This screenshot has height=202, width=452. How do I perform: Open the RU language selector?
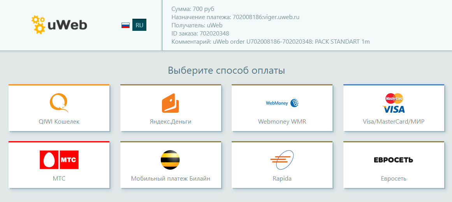tap(139, 25)
